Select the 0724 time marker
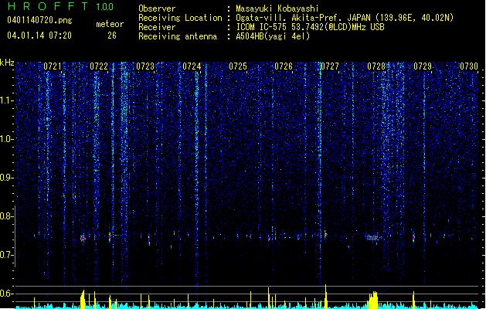 192,66
